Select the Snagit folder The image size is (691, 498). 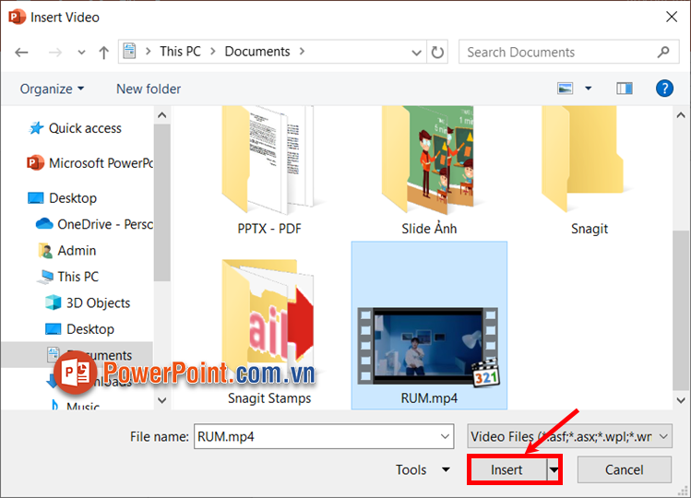point(589,172)
